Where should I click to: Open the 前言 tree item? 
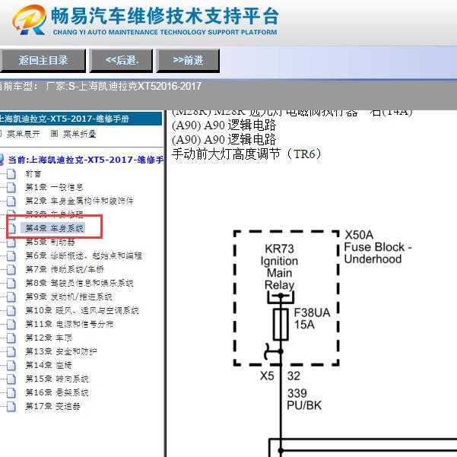[33, 173]
